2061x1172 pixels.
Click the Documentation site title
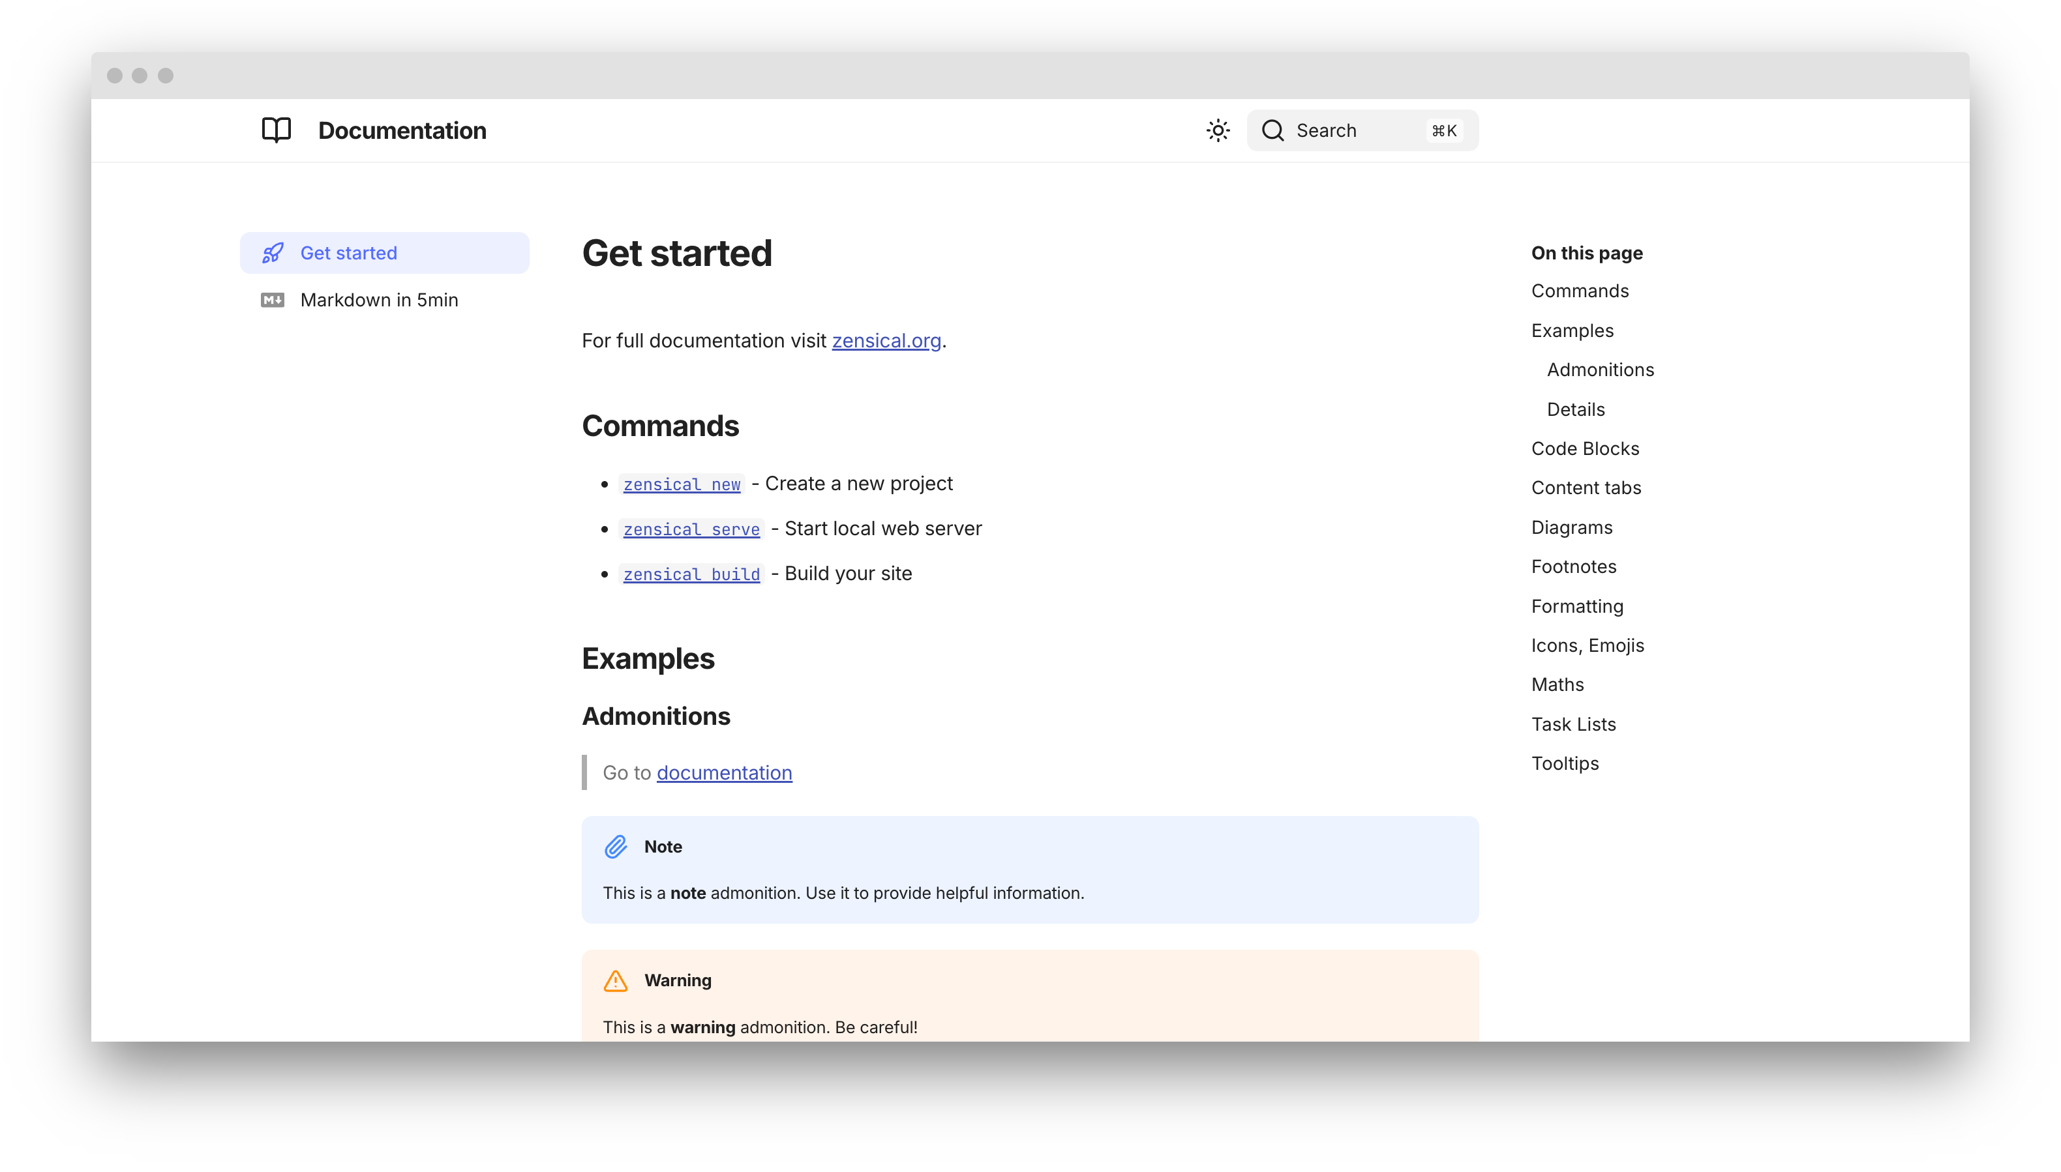tap(402, 130)
